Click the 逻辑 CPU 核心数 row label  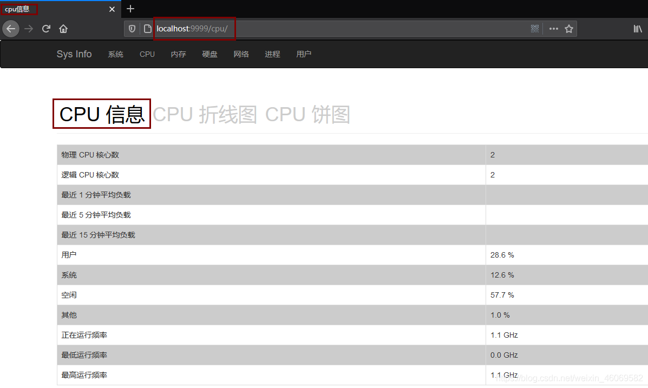coord(90,175)
